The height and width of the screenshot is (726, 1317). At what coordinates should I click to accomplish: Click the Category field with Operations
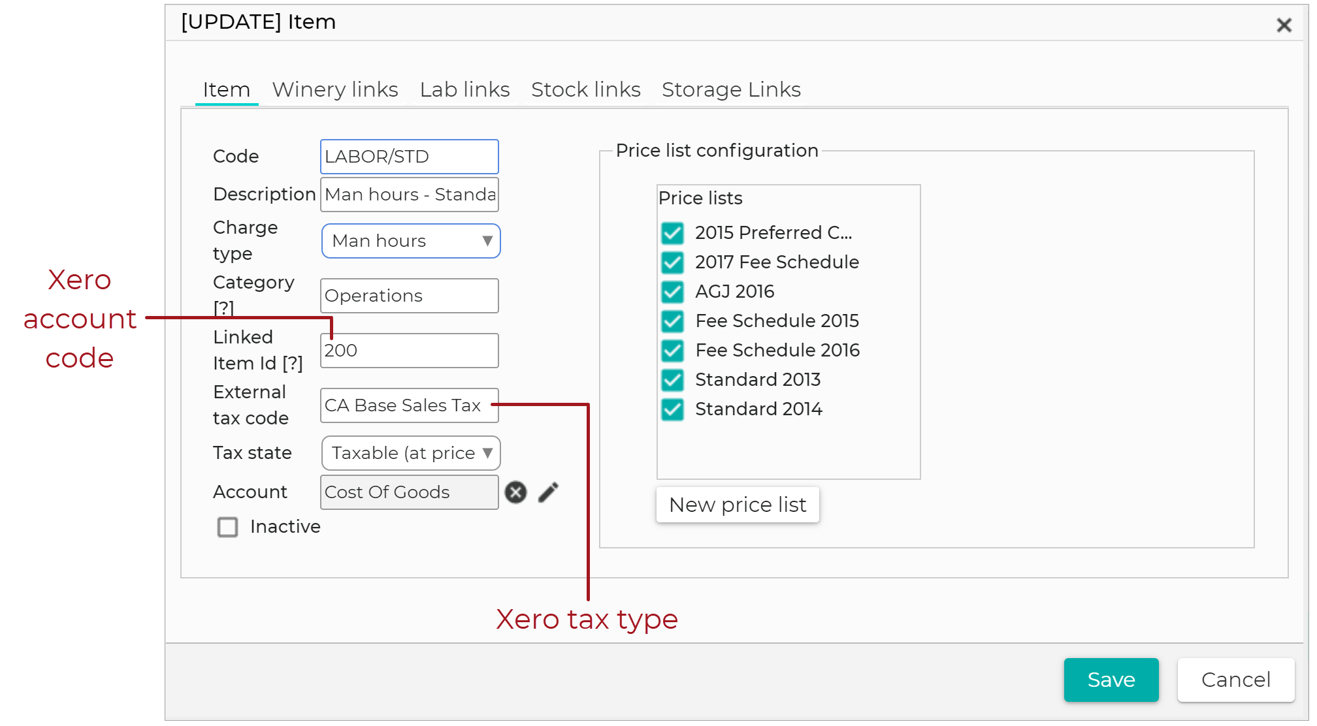pos(410,296)
